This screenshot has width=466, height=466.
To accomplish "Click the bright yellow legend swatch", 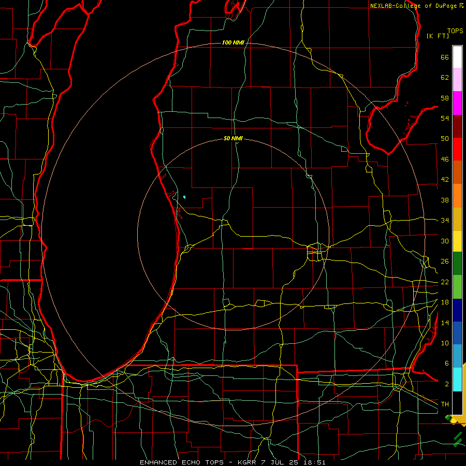I will pos(457,241).
